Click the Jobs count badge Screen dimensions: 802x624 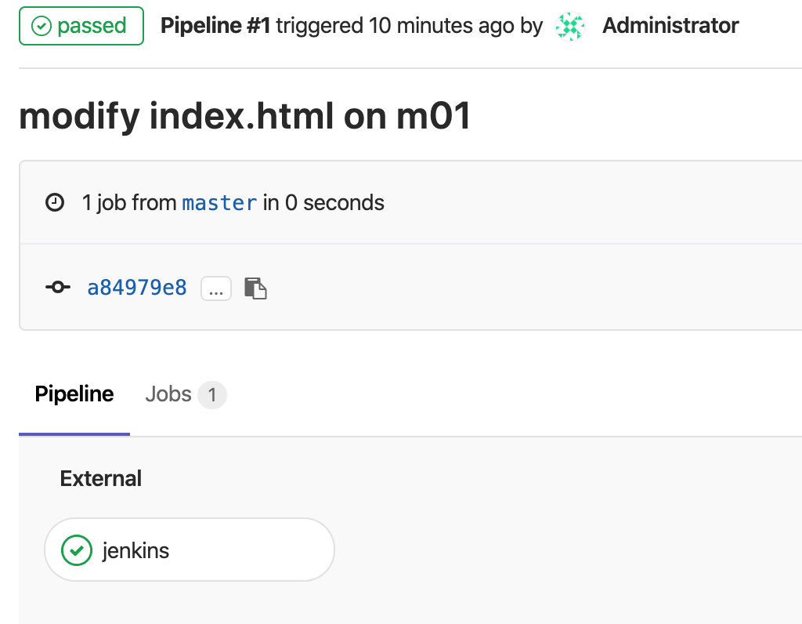[211, 394]
